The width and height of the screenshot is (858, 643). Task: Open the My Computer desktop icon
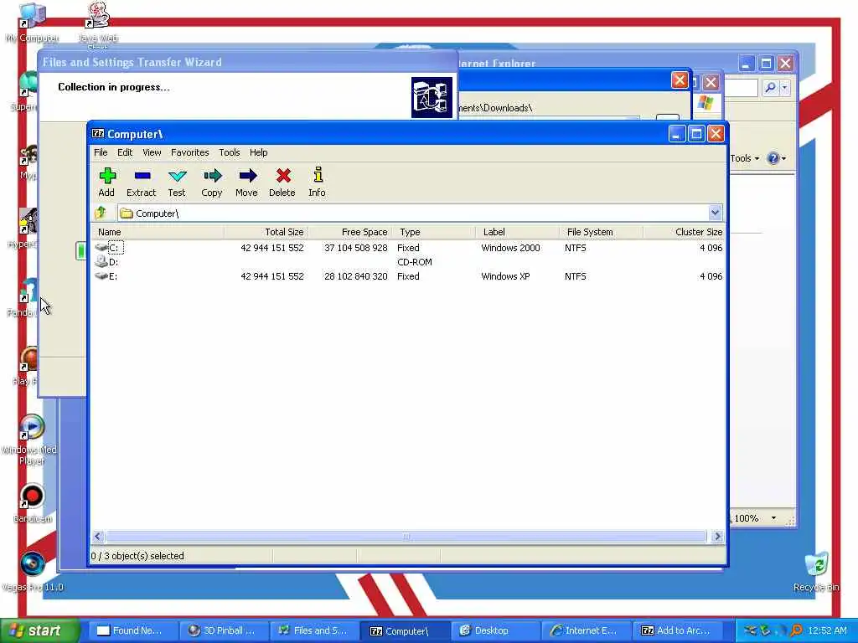point(31,23)
